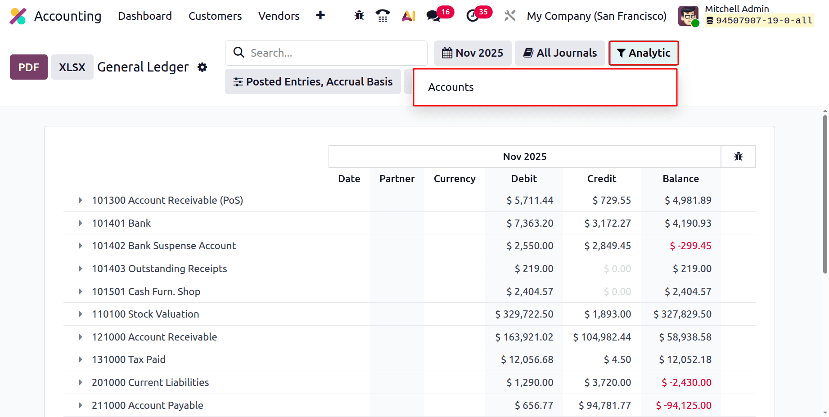Click the 121000 Account Receivable label
The width and height of the screenshot is (829, 417).
click(x=154, y=337)
